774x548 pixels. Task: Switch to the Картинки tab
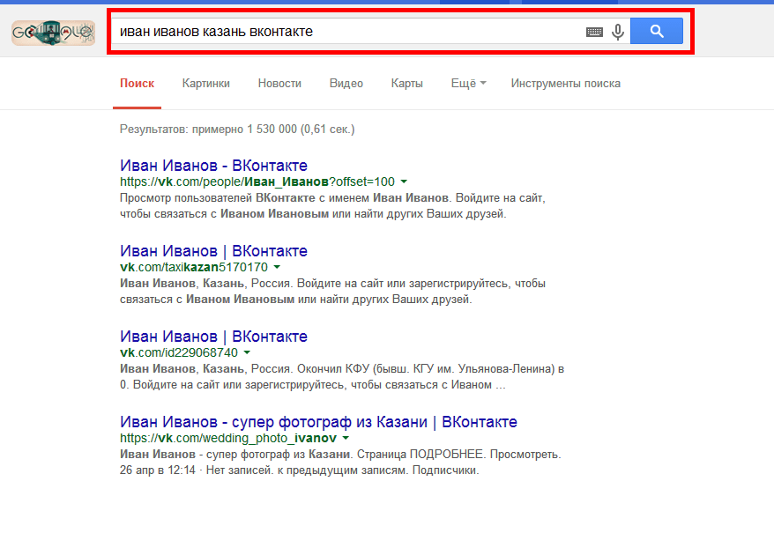[x=205, y=84]
